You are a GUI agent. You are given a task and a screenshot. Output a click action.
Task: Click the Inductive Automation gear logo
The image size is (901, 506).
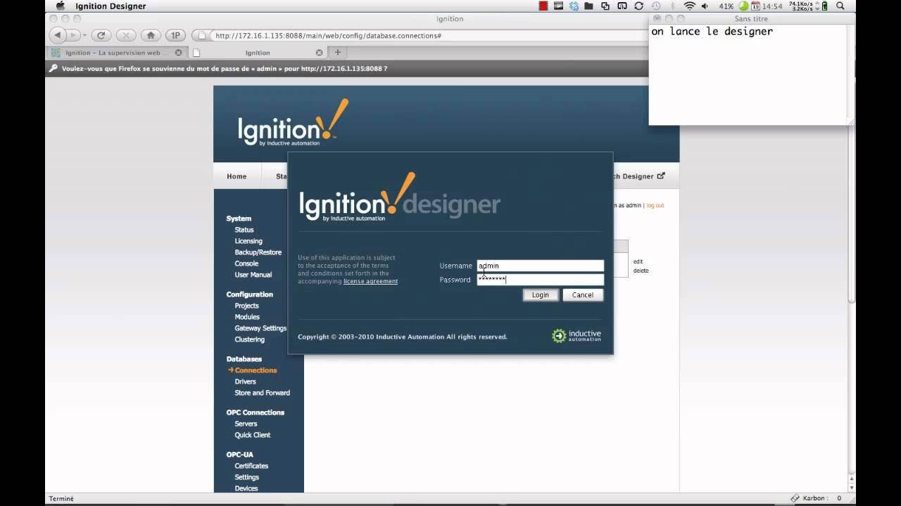tap(559, 336)
